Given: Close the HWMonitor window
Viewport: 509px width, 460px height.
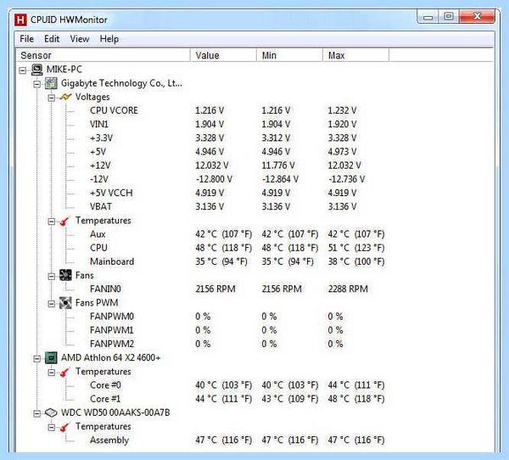Looking at the screenshot, I should [x=477, y=17].
